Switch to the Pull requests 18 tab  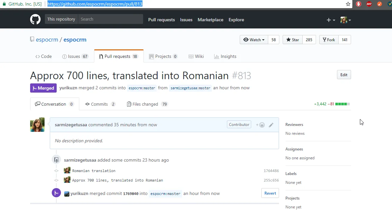click(x=119, y=57)
